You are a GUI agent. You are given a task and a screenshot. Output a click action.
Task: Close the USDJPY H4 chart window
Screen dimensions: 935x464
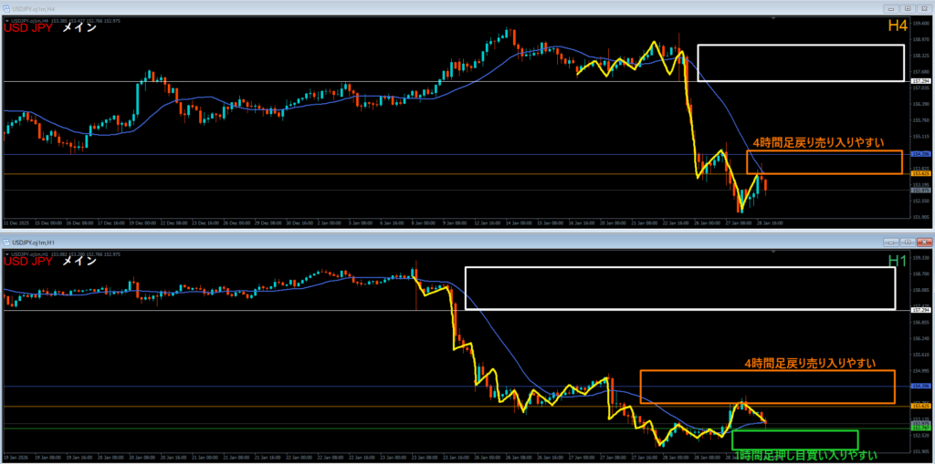pyautogui.click(x=923, y=9)
